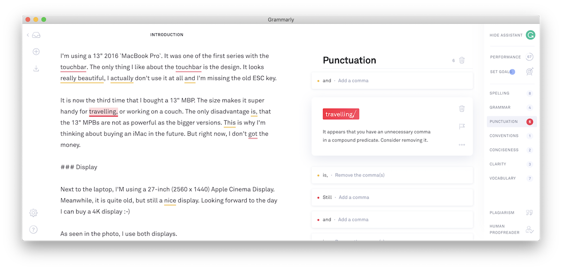This screenshot has height=270, width=562.
Task: Click the explanation text about unnecessary comma
Action: coord(377,136)
